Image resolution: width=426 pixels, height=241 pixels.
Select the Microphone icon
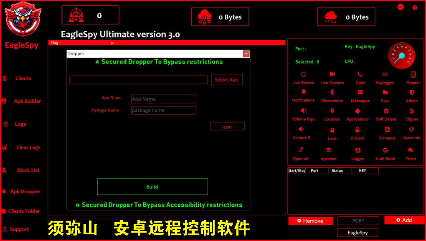[332, 92]
